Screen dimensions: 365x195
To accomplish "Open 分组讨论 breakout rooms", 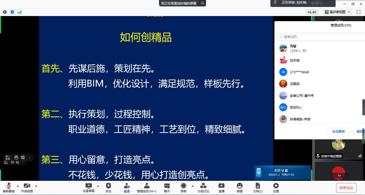I will pyautogui.click(x=203, y=188).
